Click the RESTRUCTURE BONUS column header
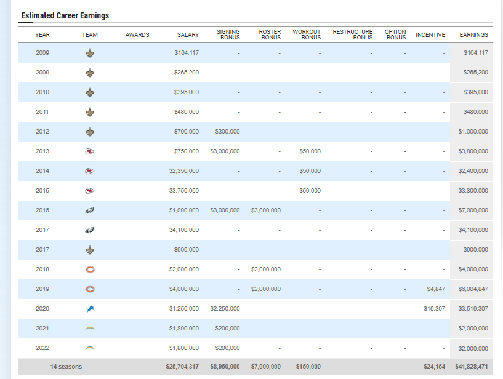This screenshot has width=503, height=379. pyautogui.click(x=353, y=34)
